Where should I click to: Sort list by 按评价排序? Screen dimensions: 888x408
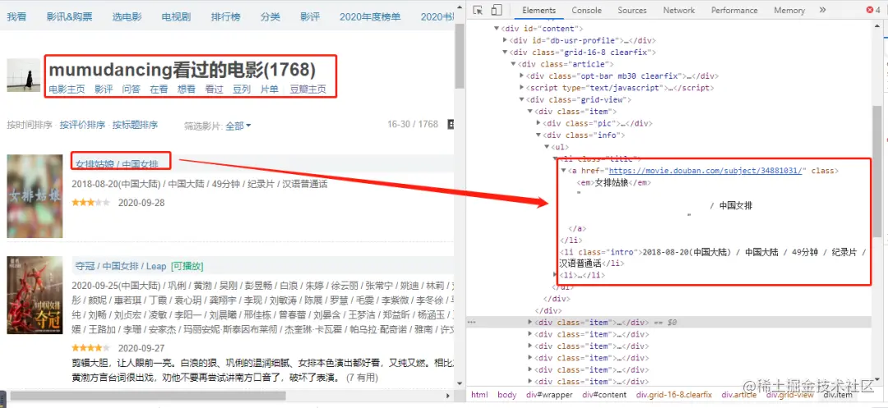click(83, 125)
